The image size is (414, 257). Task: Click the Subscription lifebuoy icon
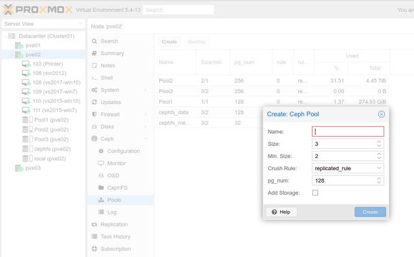click(x=94, y=249)
